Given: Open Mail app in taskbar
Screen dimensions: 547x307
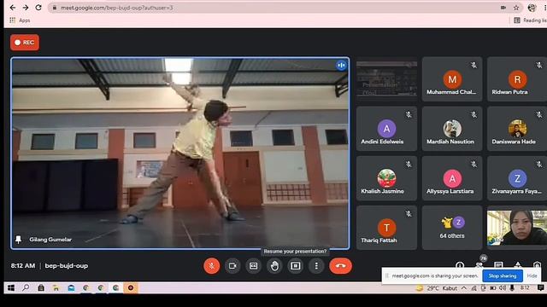Looking at the screenshot, I should point(71,288).
